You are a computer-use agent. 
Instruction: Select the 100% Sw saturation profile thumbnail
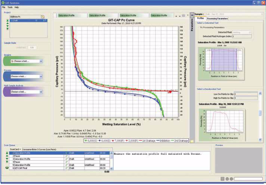(x=221, y=63)
